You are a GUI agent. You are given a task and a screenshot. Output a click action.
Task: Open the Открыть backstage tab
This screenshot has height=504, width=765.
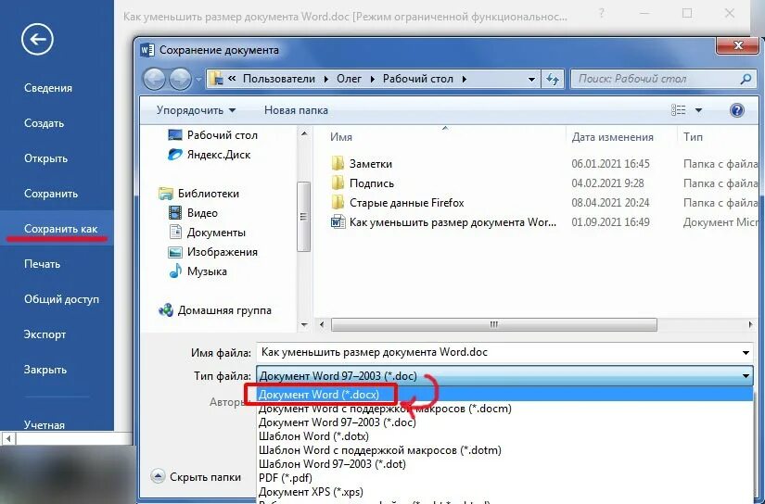[45, 158]
